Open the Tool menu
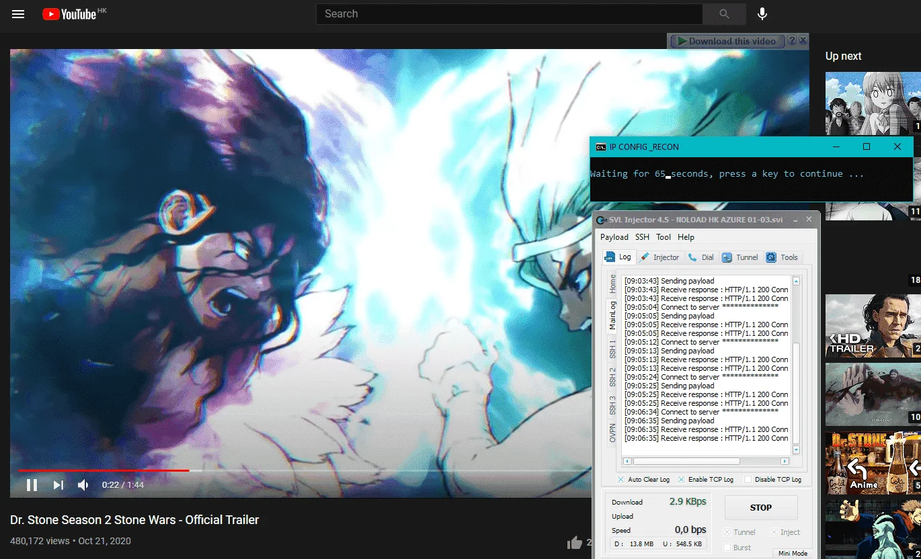The width and height of the screenshot is (921, 559). tap(664, 237)
